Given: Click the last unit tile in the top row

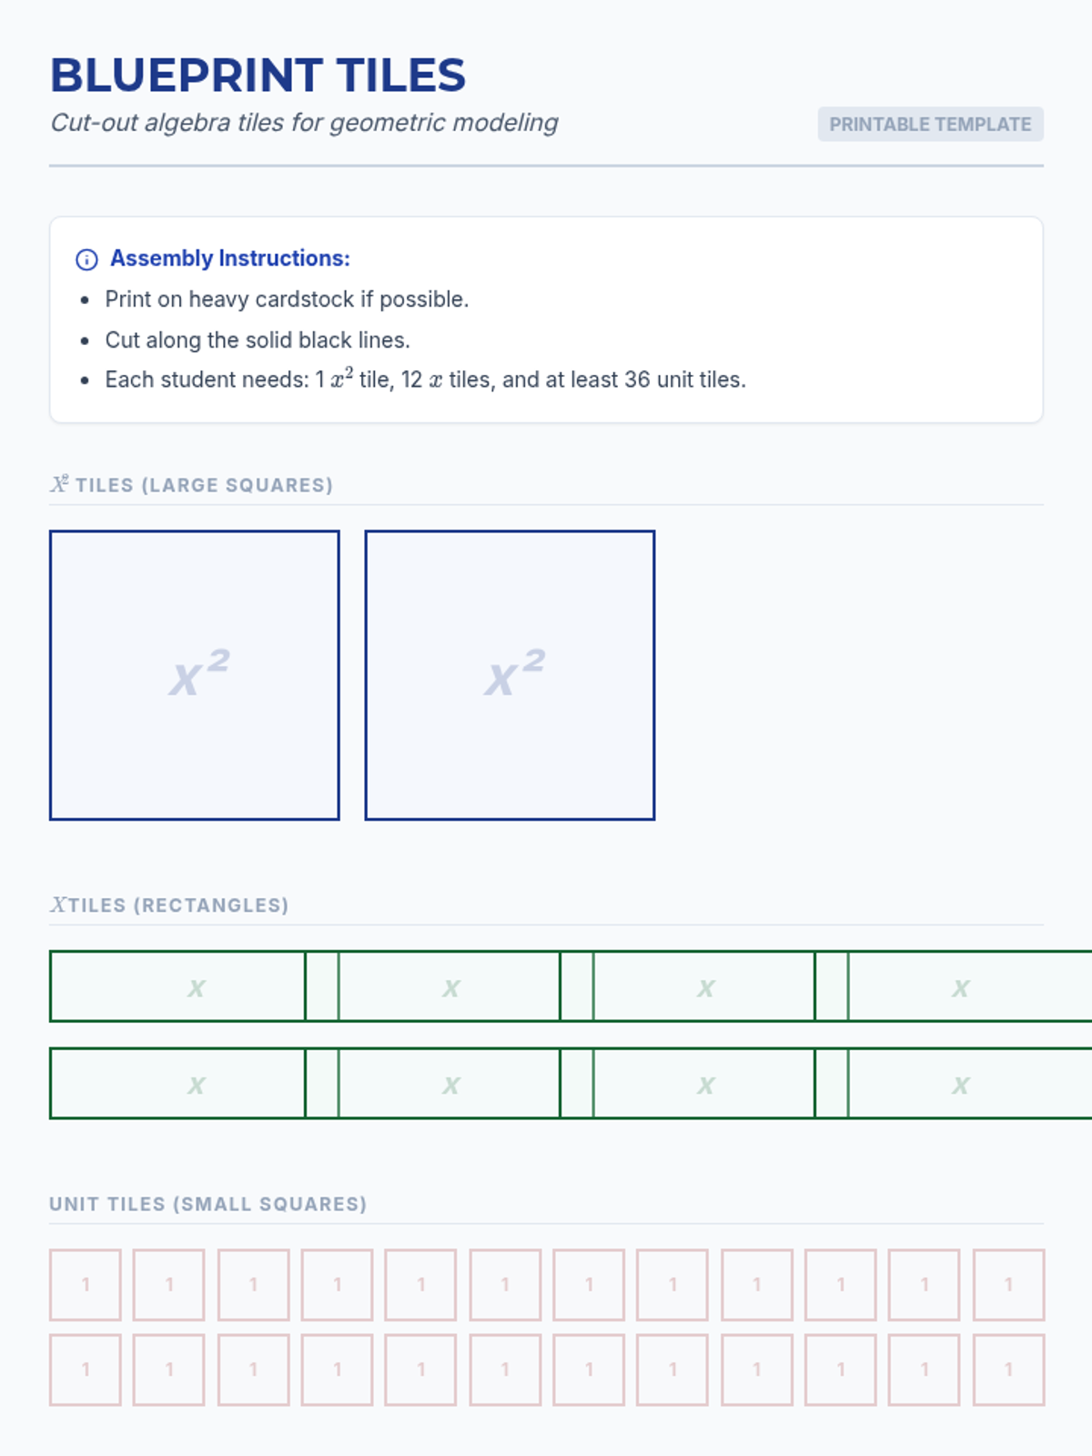Looking at the screenshot, I should 1008,1285.
